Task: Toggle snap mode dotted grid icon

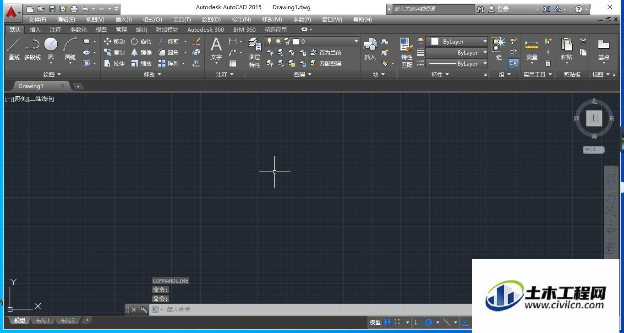Action: pos(399,322)
